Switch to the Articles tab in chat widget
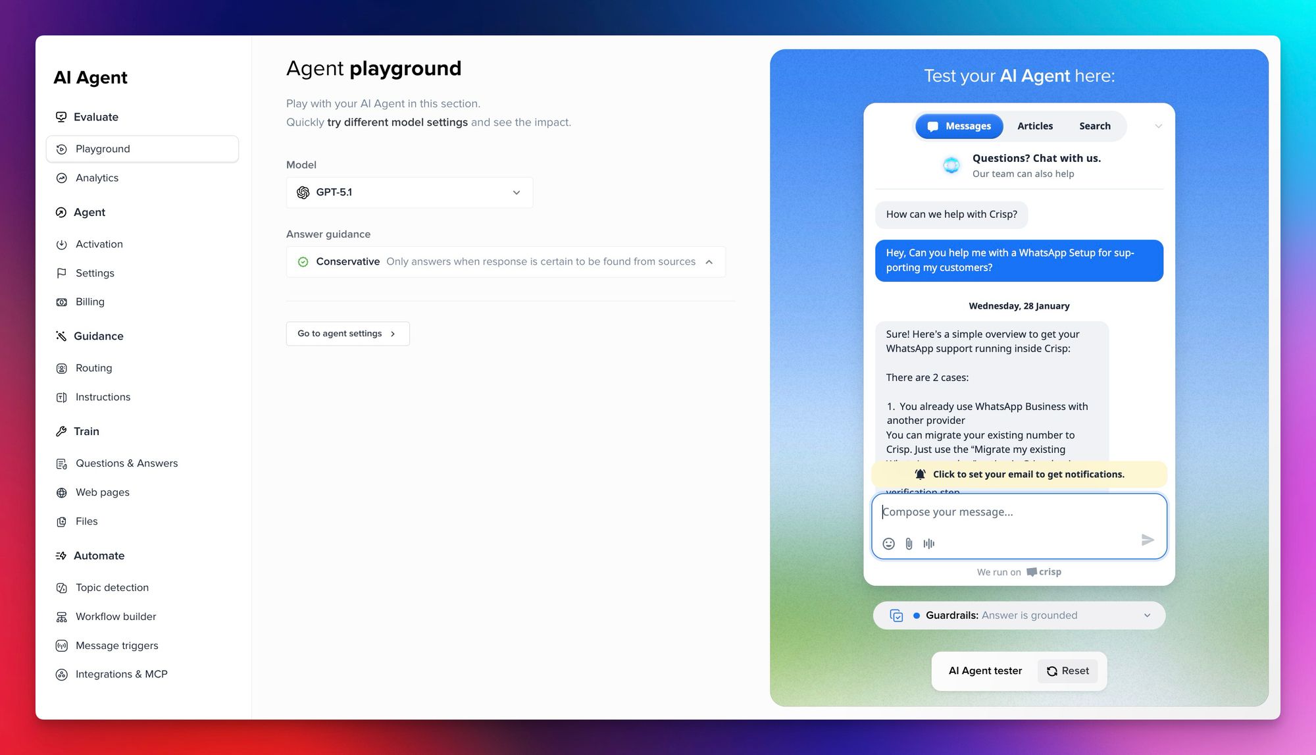Image resolution: width=1316 pixels, height=755 pixels. [x=1034, y=126]
